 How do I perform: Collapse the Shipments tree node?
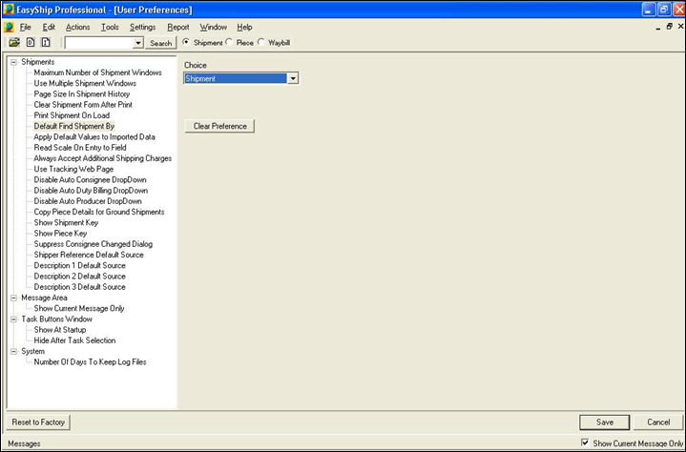(14, 62)
